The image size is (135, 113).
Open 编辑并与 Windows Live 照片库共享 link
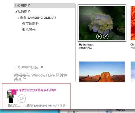click(x=41, y=77)
